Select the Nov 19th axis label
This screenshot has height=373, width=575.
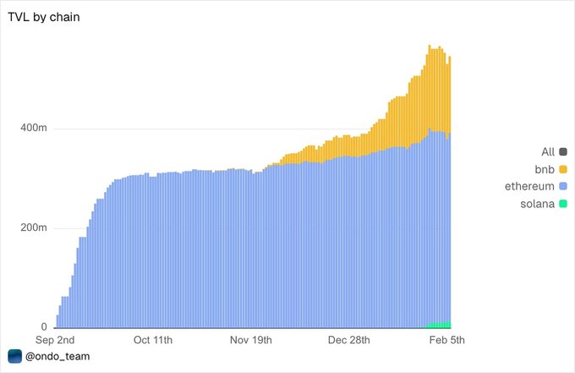click(x=251, y=340)
